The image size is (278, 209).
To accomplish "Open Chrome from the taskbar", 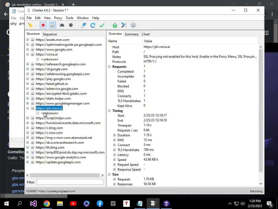I will pyautogui.click(x=47, y=204).
